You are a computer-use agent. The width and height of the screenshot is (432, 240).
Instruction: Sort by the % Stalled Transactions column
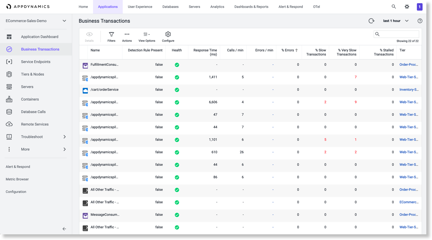[x=384, y=52]
